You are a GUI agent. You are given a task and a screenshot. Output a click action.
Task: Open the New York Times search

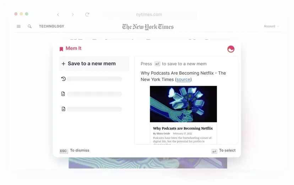pos(29,26)
